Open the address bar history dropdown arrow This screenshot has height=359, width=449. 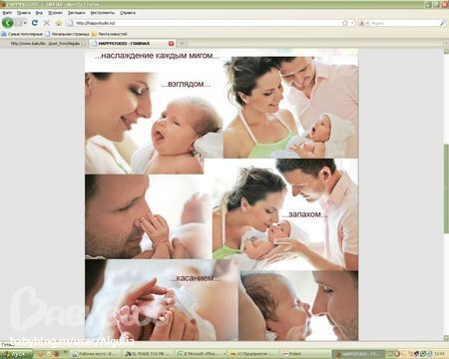click(x=352, y=23)
